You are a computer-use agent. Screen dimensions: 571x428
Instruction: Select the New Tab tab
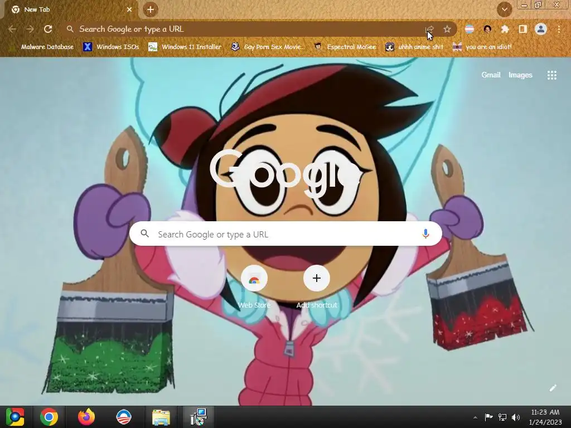[x=71, y=9]
